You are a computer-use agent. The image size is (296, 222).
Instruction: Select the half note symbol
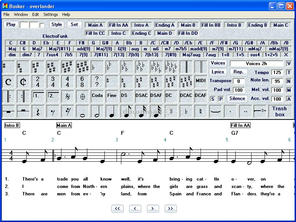[x=97, y=111]
